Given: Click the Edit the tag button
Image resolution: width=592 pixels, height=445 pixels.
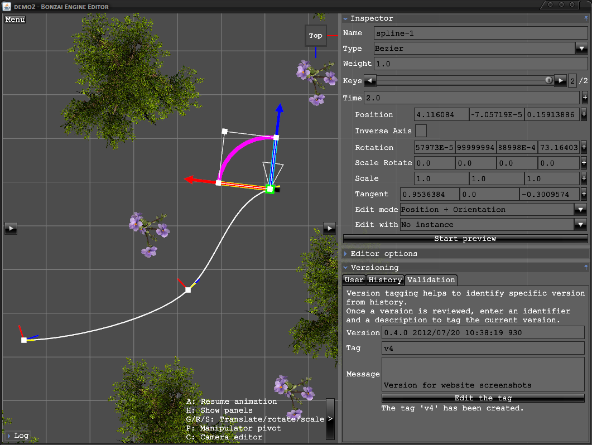Looking at the screenshot, I should click(483, 398).
